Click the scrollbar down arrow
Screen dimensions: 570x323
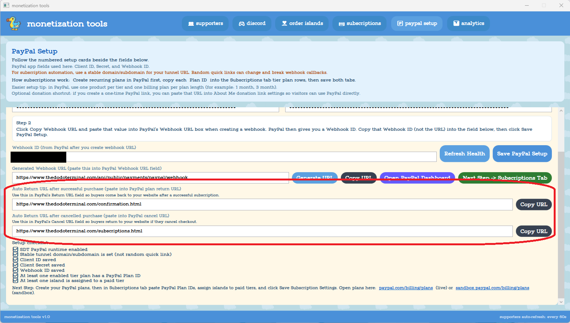pyautogui.click(x=561, y=302)
